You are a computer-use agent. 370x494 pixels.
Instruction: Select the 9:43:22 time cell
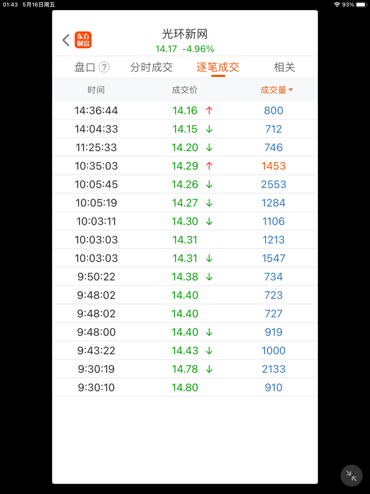(x=96, y=351)
